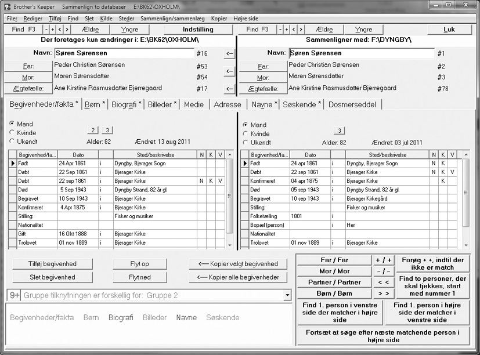Click right pane Navn input field

pyautogui.click(x=362, y=53)
